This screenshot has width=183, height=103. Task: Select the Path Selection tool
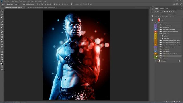[2, 49]
